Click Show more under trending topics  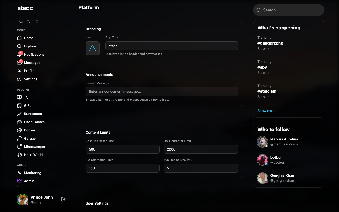point(266,111)
